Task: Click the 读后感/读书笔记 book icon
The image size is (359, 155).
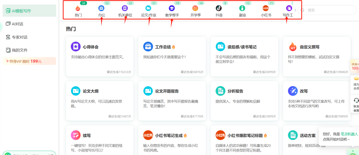Action: [220, 47]
